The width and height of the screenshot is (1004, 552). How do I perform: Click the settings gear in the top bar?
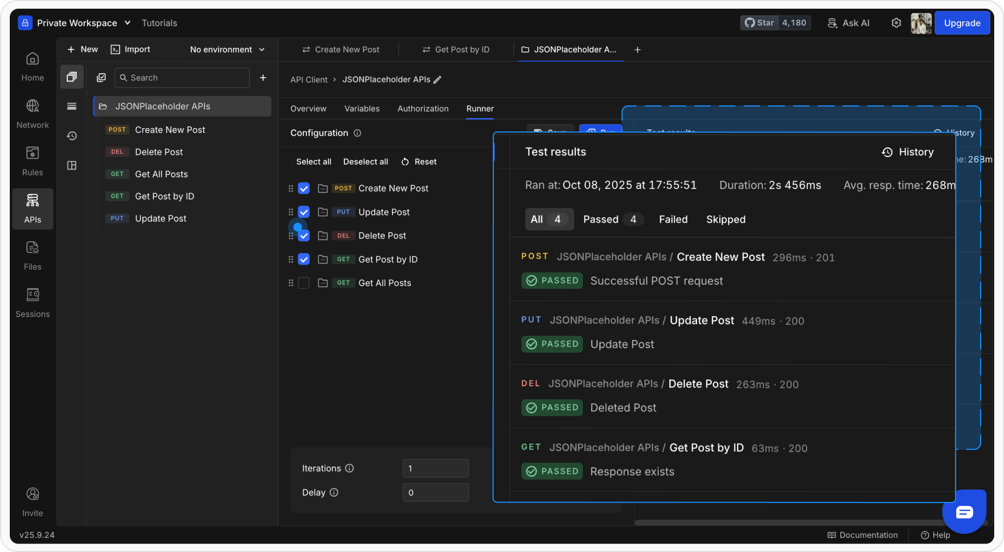click(x=897, y=23)
